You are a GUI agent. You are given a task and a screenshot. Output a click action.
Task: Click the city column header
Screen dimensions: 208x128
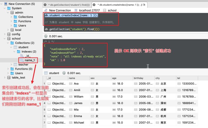coord(158,78)
